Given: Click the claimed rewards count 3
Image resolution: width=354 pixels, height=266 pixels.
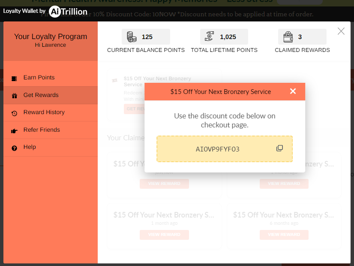Looking at the screenshot, I should pos(300,37).
